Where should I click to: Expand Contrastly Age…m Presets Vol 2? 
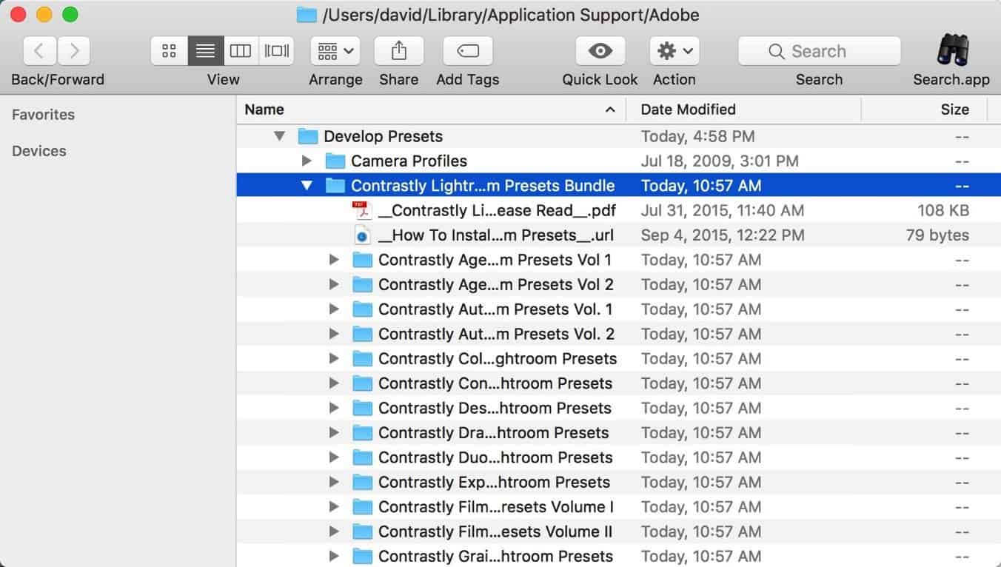tap(334, 284)
